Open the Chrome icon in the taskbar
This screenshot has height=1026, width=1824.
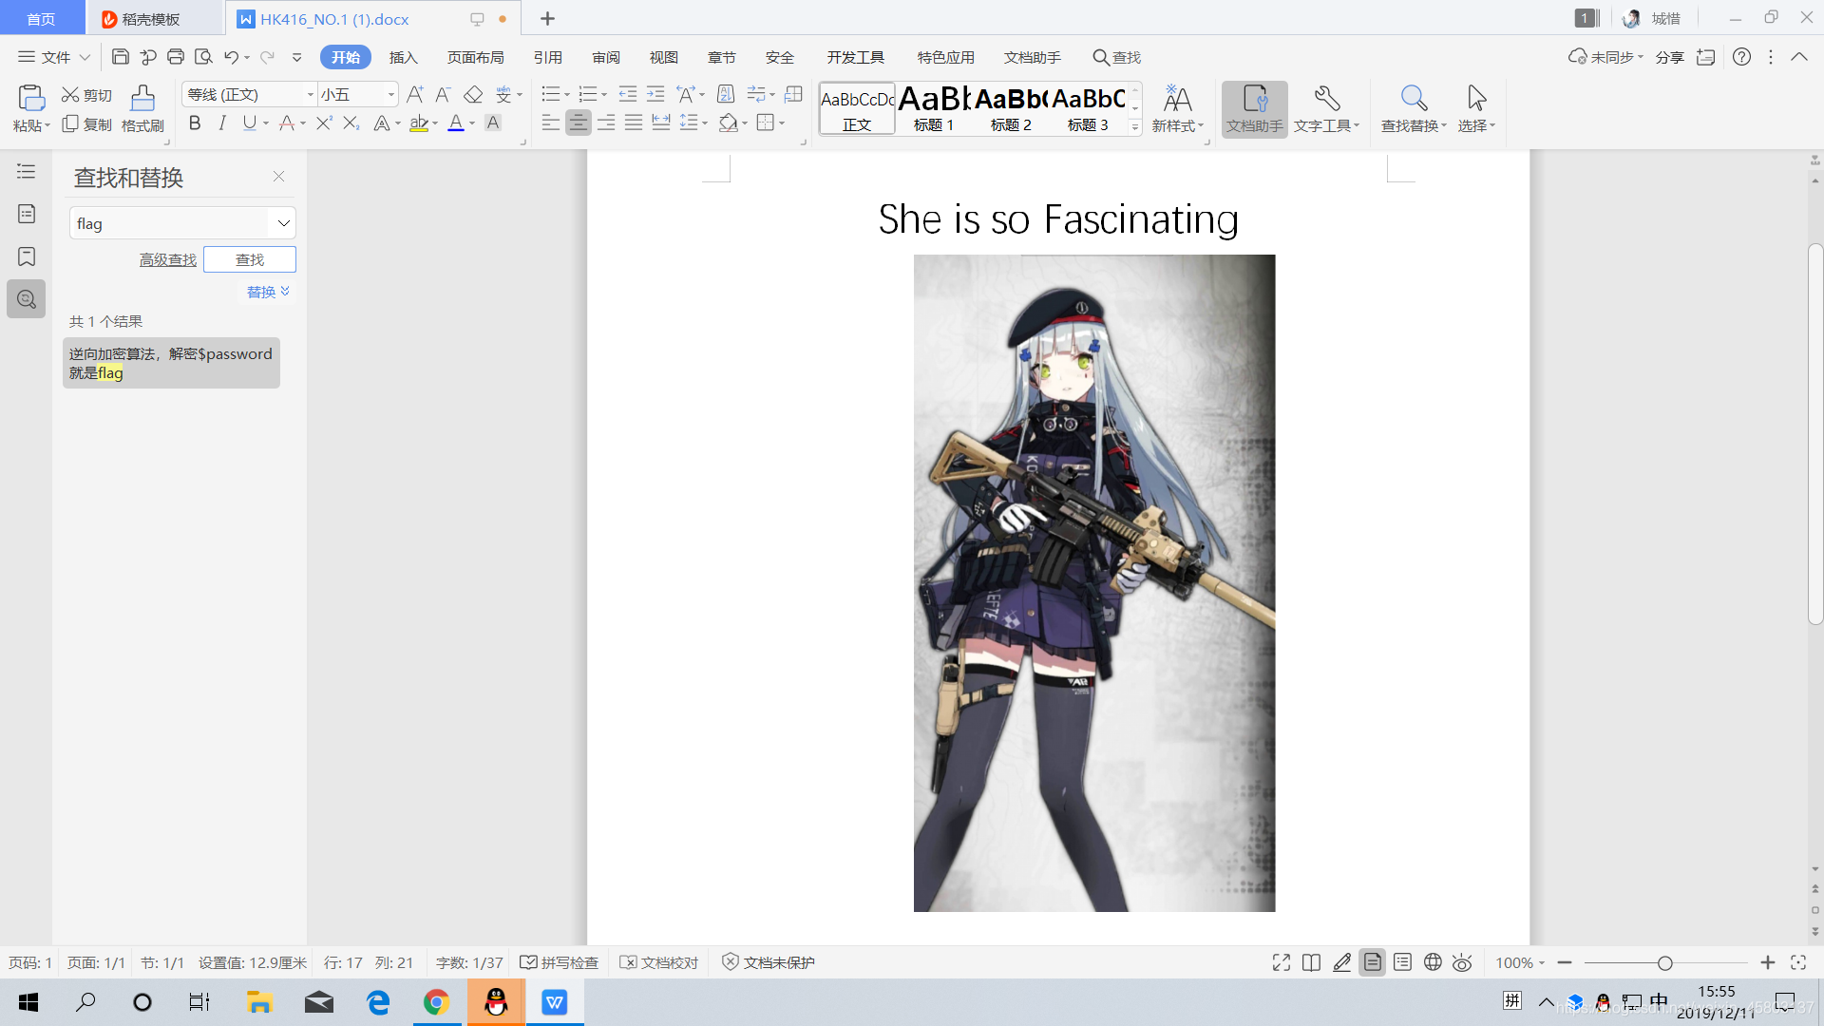(436, 1002)
